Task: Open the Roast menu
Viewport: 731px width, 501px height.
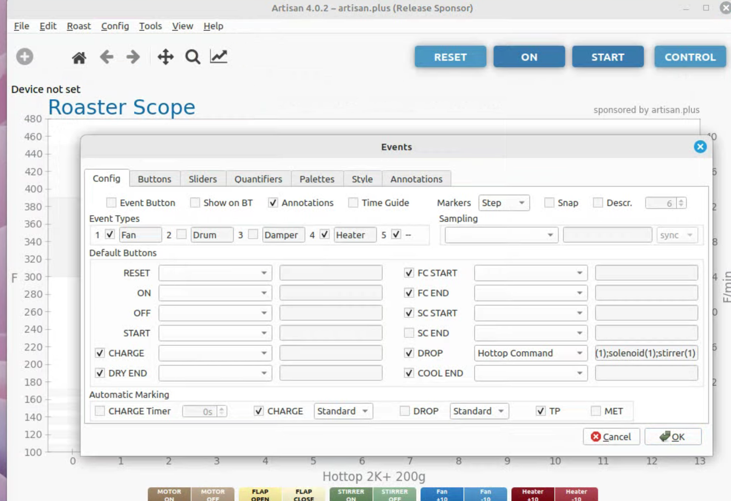Action: tap(79, 26)
